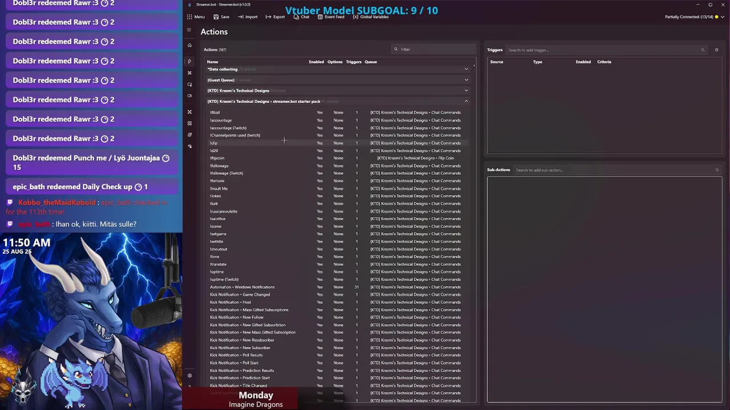Viewport: 730px width, 410px height.
Task: Click the Flip Coin queue cell
Action: [415, 158]
